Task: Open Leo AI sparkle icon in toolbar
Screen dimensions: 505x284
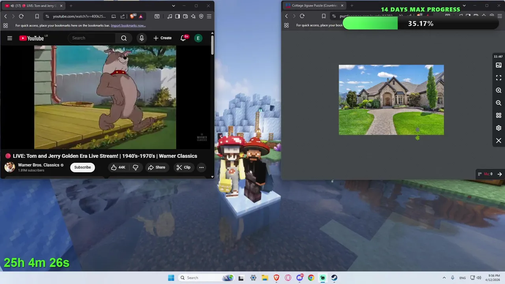Action: click(193, 16)
